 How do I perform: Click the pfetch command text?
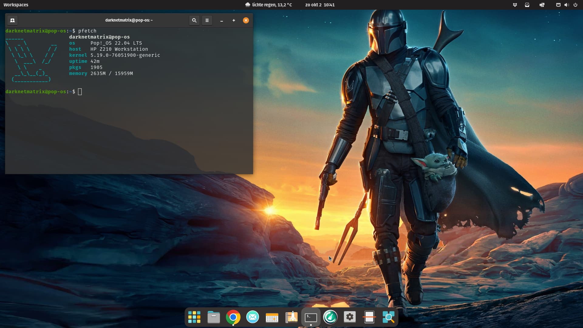pyautogui.click(x=87, y=31)
